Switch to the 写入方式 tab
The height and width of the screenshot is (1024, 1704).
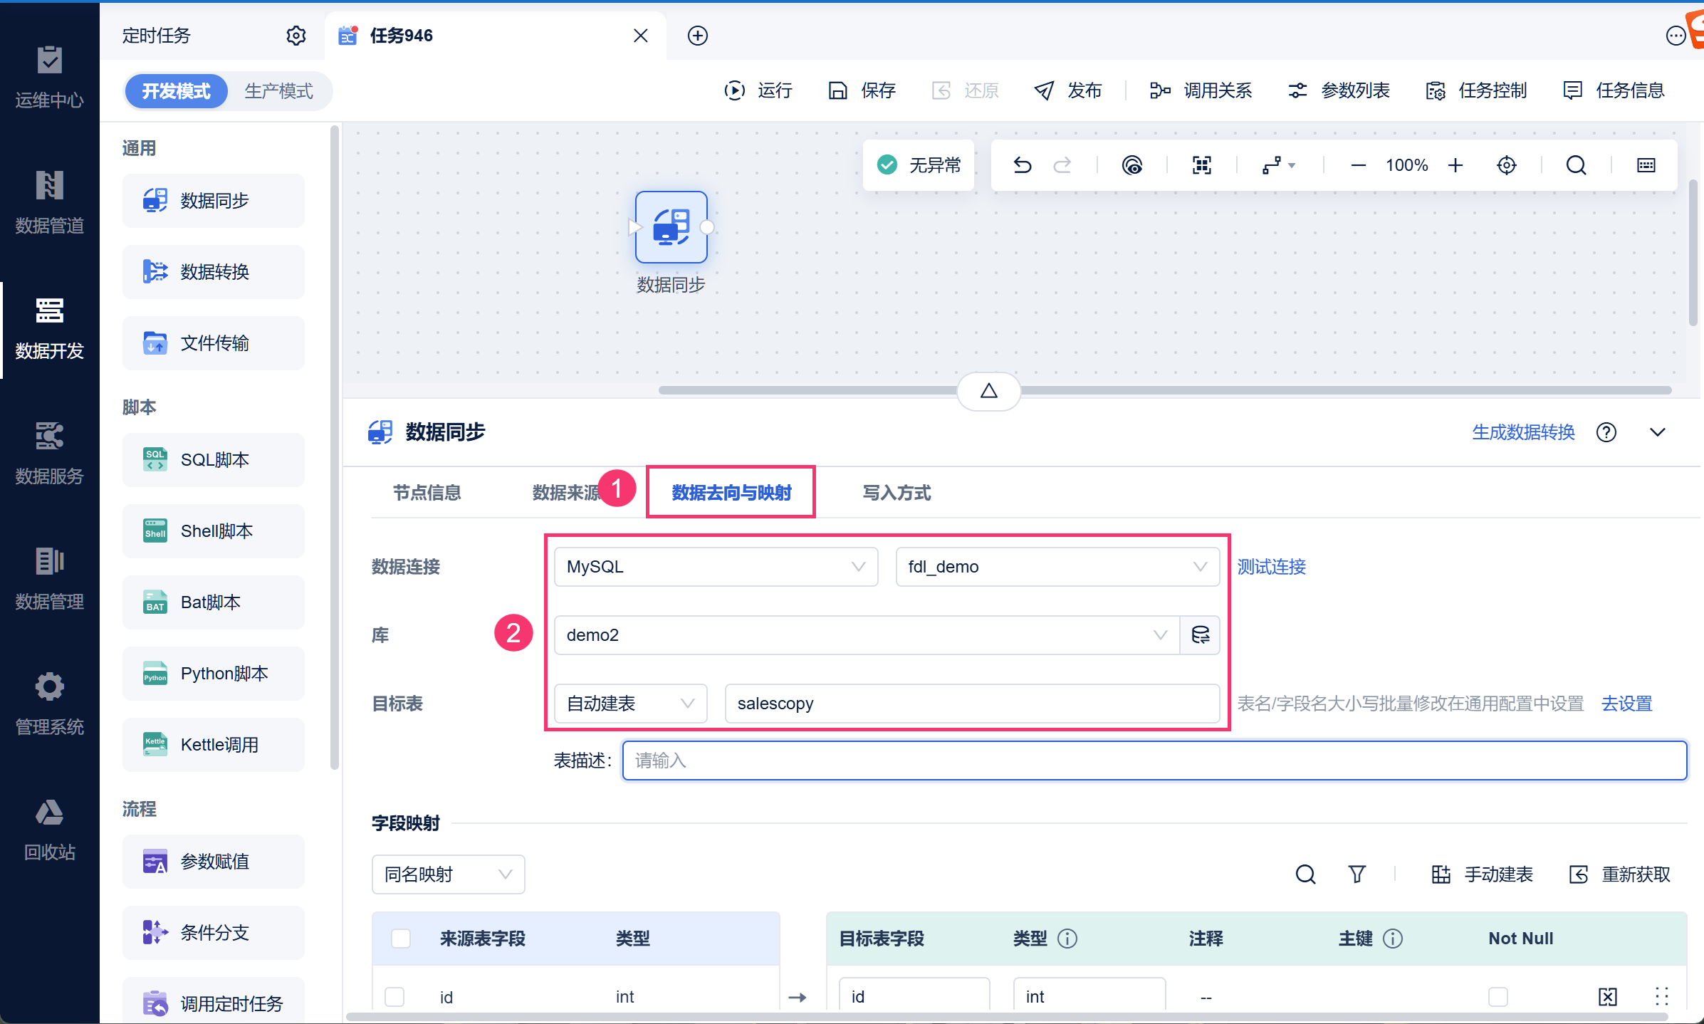coord(896,493)
